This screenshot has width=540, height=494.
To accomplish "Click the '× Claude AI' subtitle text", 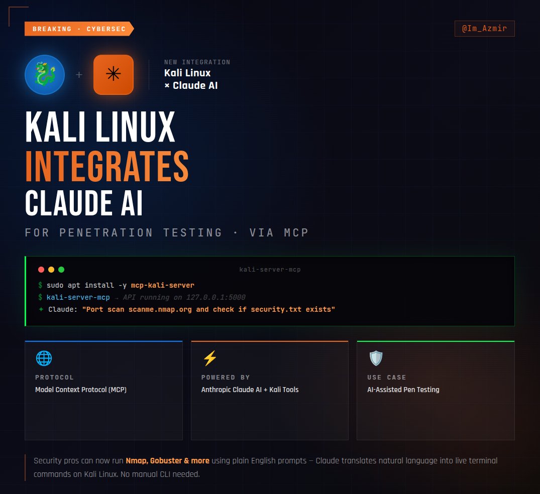I will (x=191, y=85).
